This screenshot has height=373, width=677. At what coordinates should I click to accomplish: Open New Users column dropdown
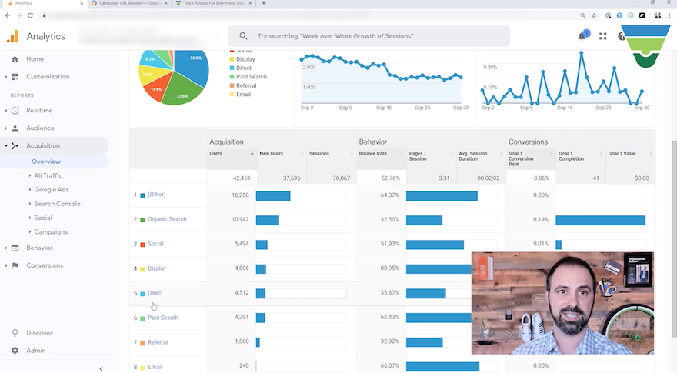pyautogui.click(x=302, y=154)
